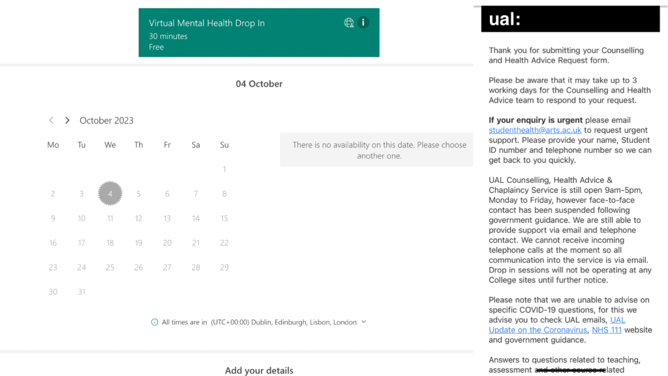Pick Monday October 2 on calendar
This screenshot has width=668, height=376.
click(53, 193)
